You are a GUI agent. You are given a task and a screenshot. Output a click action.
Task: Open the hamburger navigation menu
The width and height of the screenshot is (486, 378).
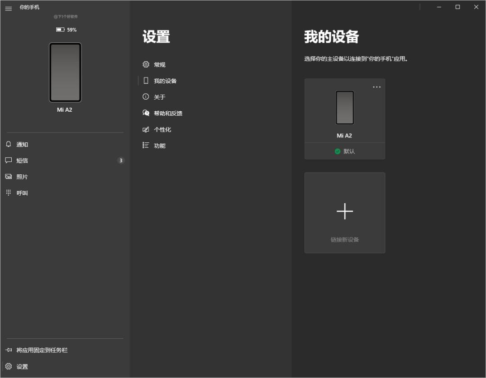(8, 8)
